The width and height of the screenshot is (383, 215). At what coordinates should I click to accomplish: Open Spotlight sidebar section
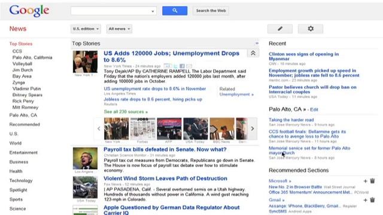point(19,190)
